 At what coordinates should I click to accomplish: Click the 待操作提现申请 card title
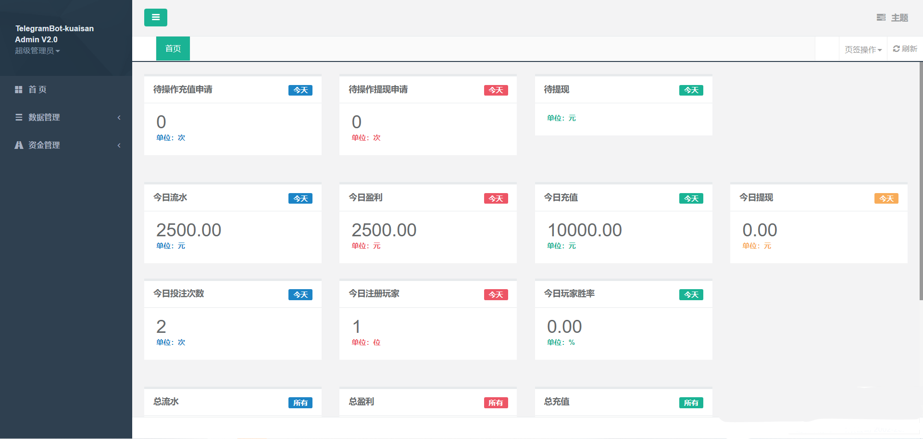click(378, 89)
